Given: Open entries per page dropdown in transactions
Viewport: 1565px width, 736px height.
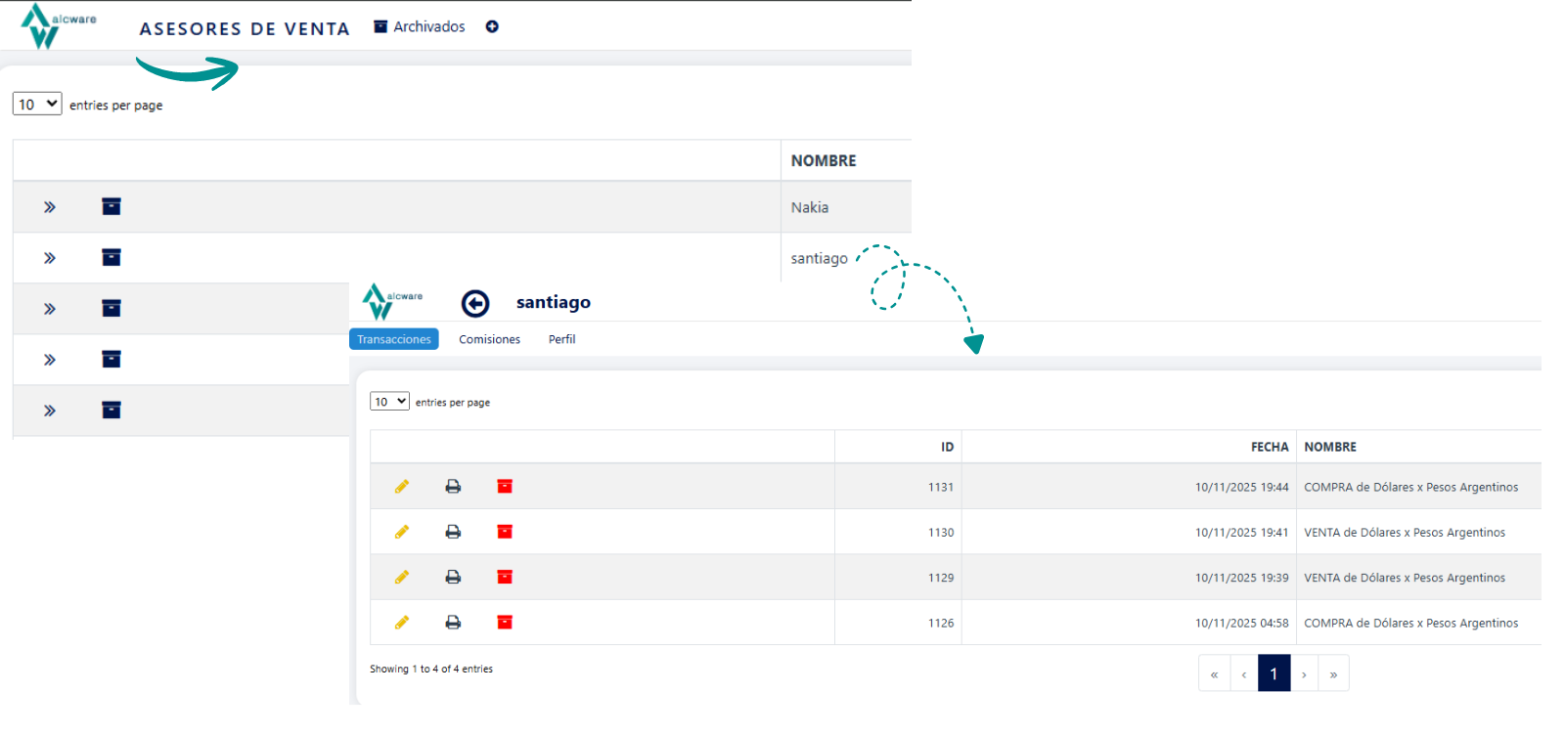Looking at the screenshot, I should click(x=389, y=402).
